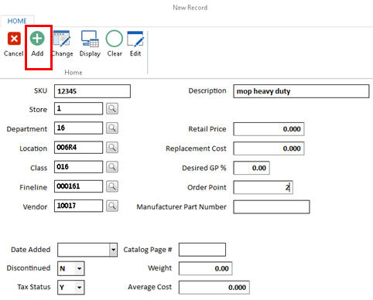This screenshot has height=300, width=373.
Task: Click the Fineline field with 000161
Action: 78,186
